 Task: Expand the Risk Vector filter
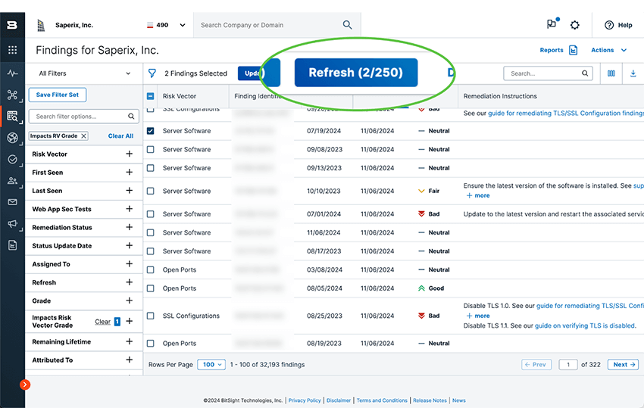[x=129, y=154]
